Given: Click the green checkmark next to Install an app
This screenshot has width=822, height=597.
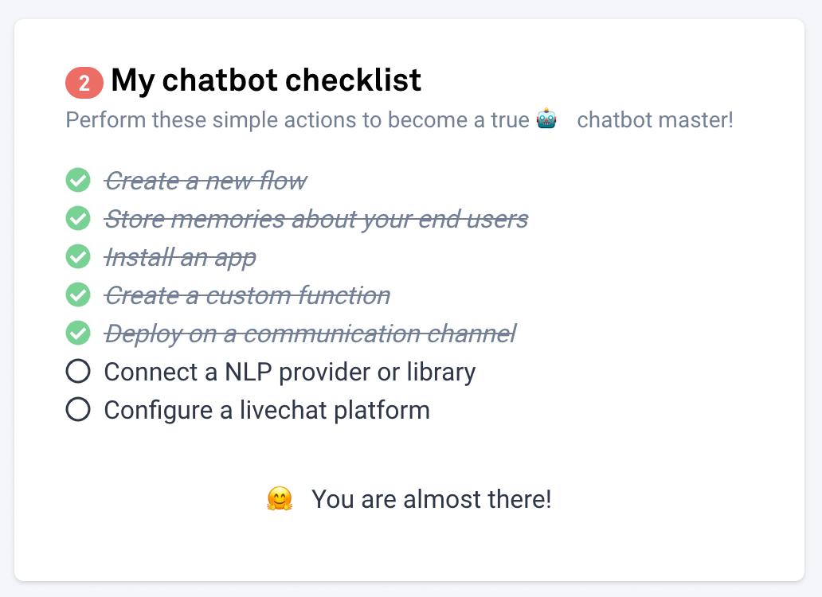Looking at the screenshot, I should pyautogui.click(x=78, y=256).
